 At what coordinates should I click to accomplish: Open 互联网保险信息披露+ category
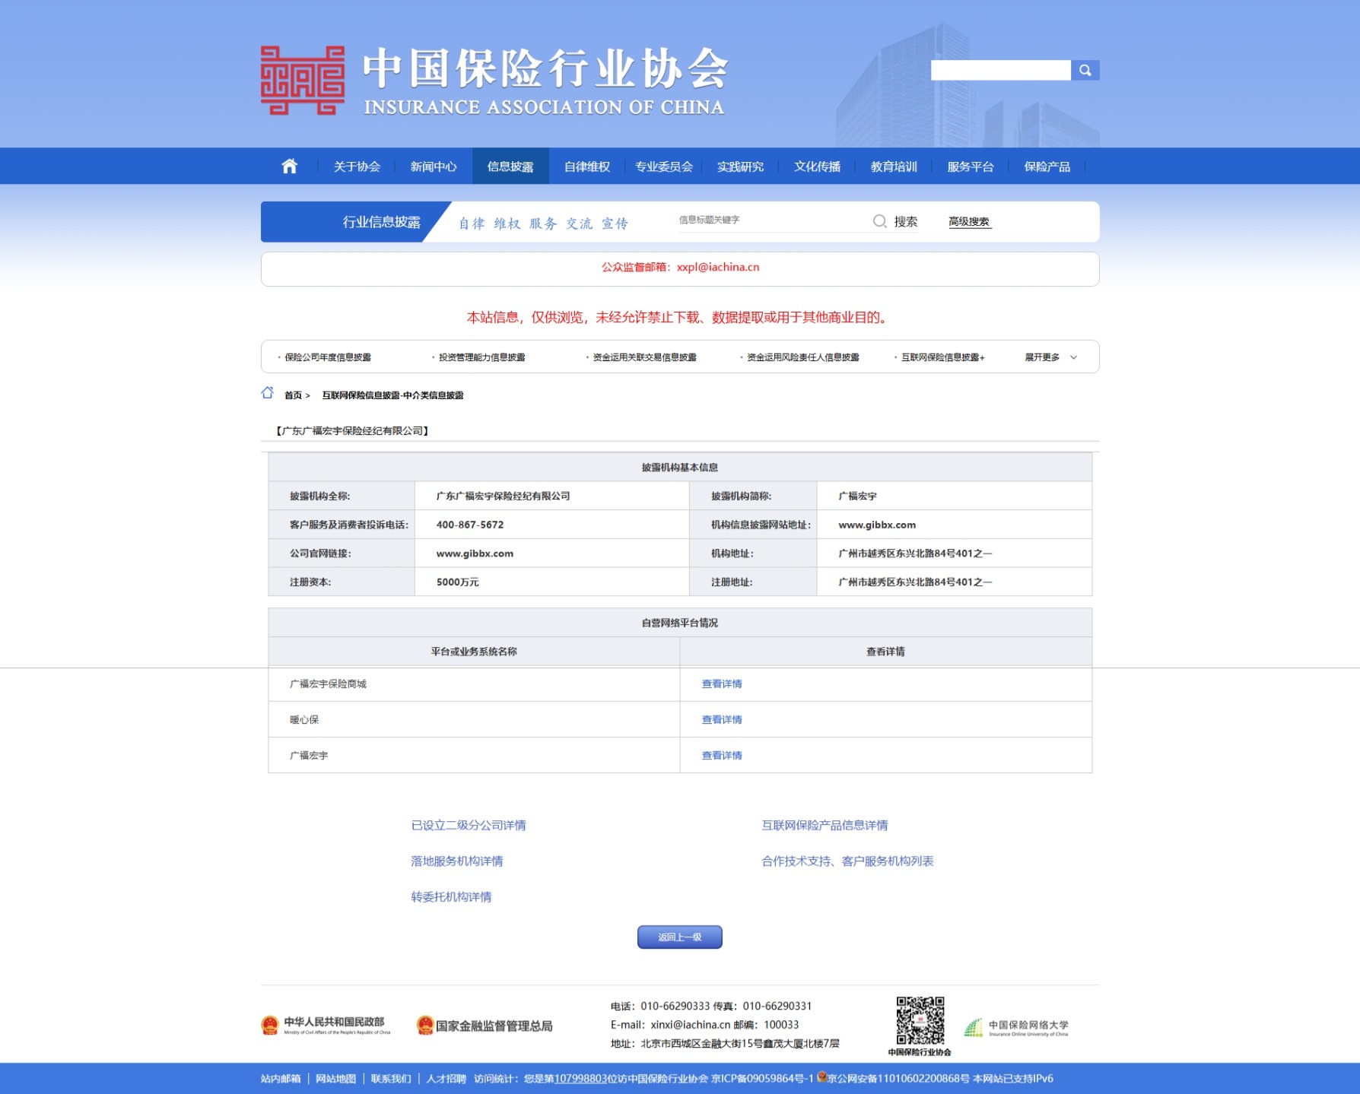[942, 357]
